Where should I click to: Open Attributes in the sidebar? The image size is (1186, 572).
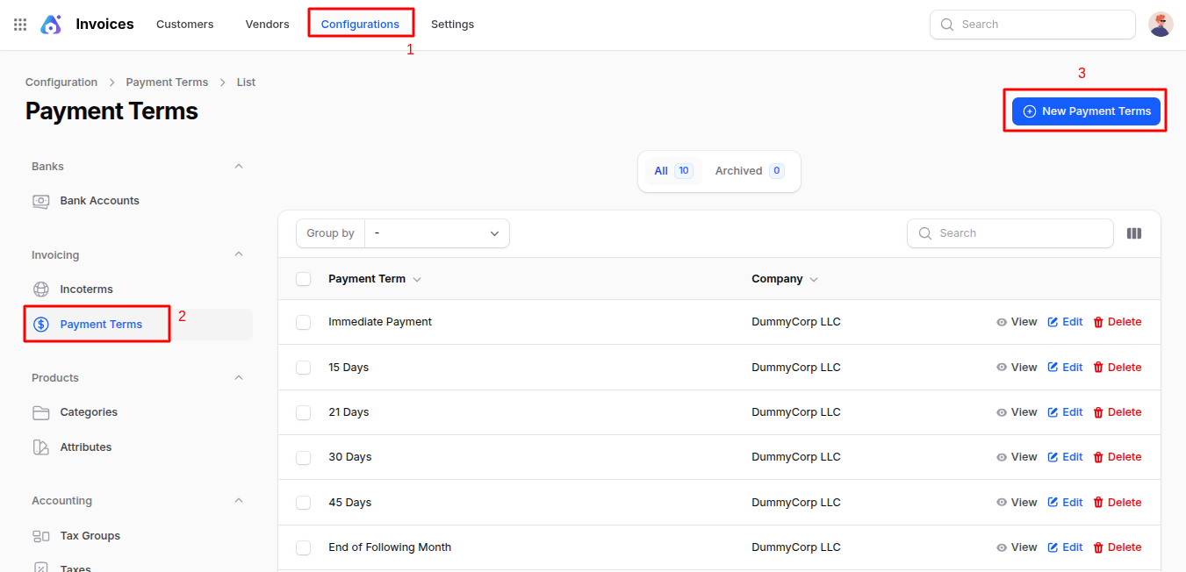pyautogui.click(x=85, y=447)
